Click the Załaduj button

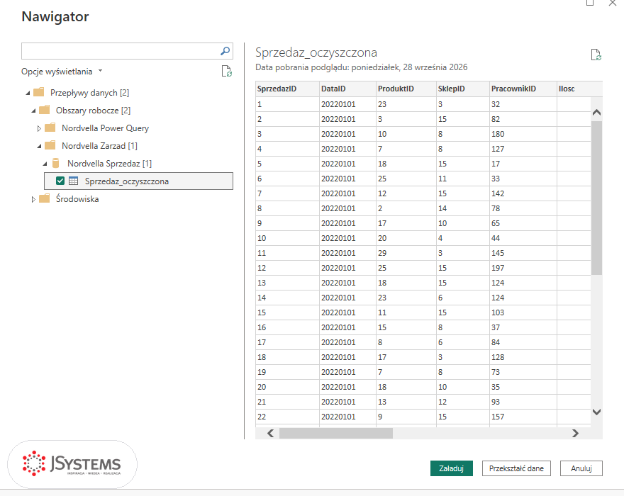click(451, 468)
